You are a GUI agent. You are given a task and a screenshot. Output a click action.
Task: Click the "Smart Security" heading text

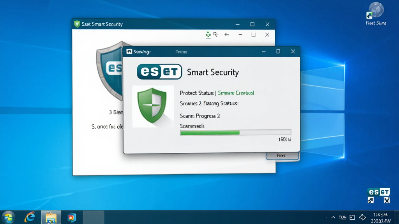(x=213, y=72)
